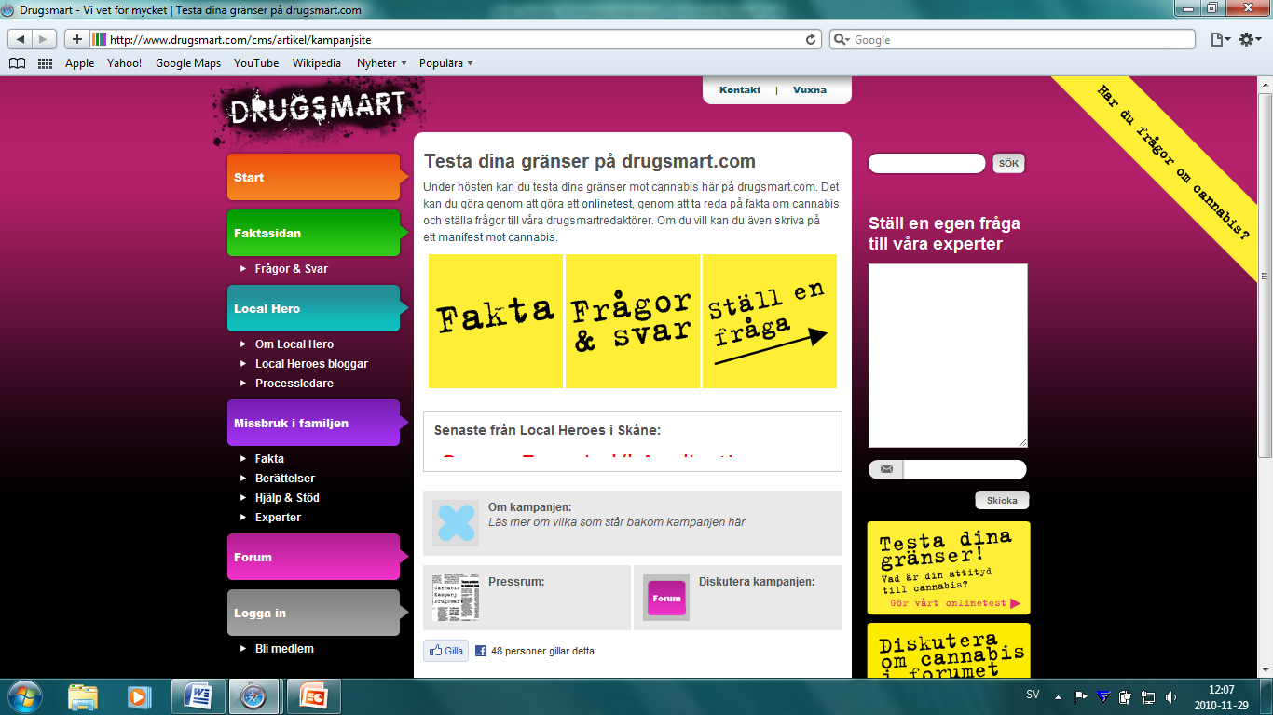The height and width of the screenshot is (715, 1273).
Task: Open the Google Maps bookmark
Action: tap(188, 63)
